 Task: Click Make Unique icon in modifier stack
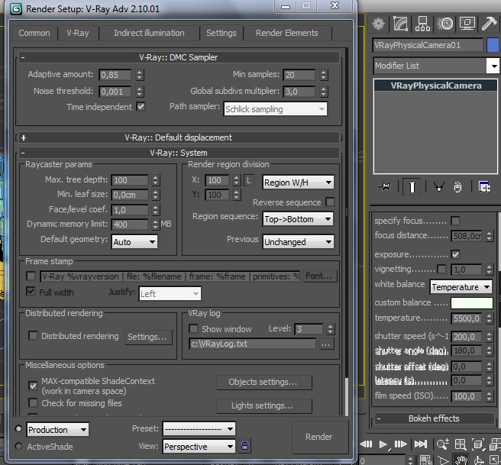[438, 186]
